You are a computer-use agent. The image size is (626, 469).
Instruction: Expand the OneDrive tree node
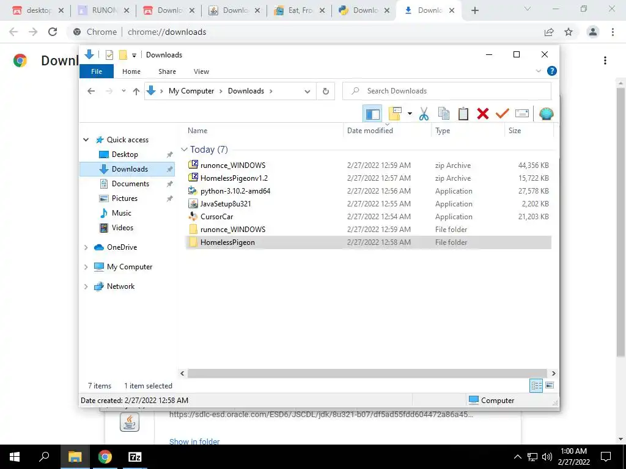[86, 247]
